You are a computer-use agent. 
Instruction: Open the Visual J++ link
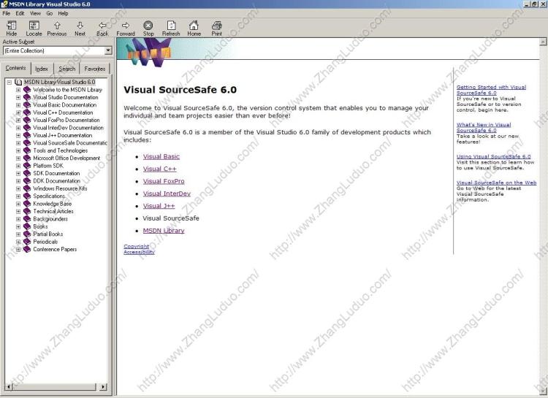159,206
